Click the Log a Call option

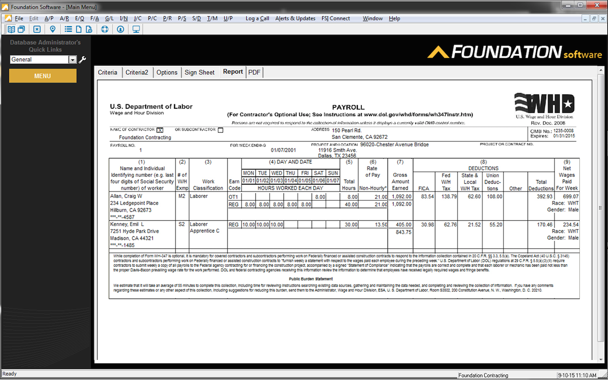(257, 18)
